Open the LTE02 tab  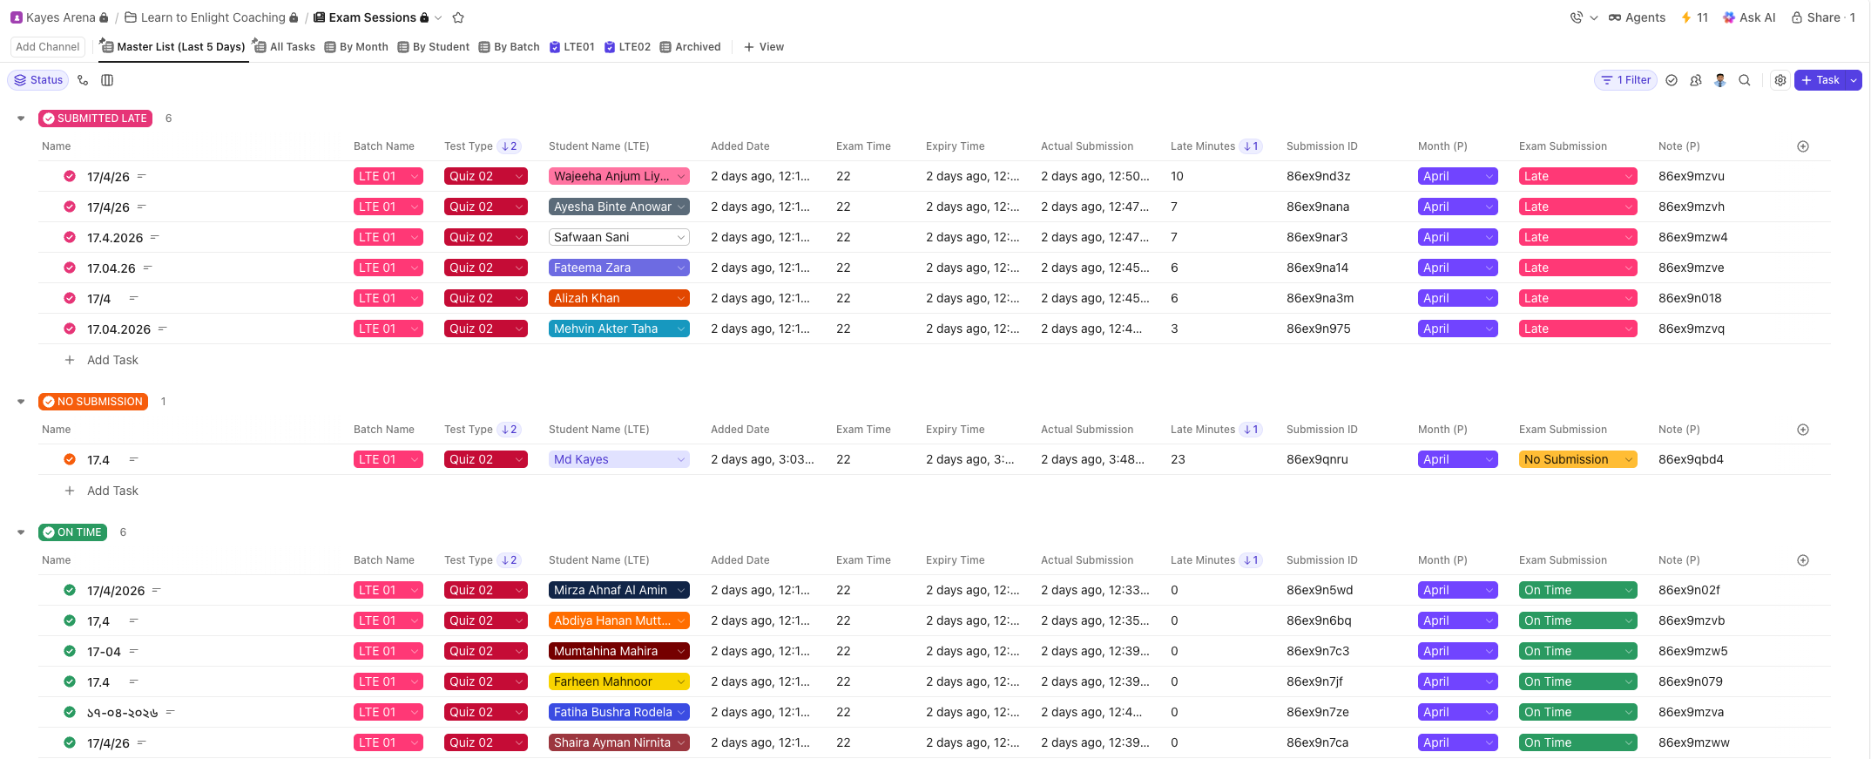(x=628, y=47)
